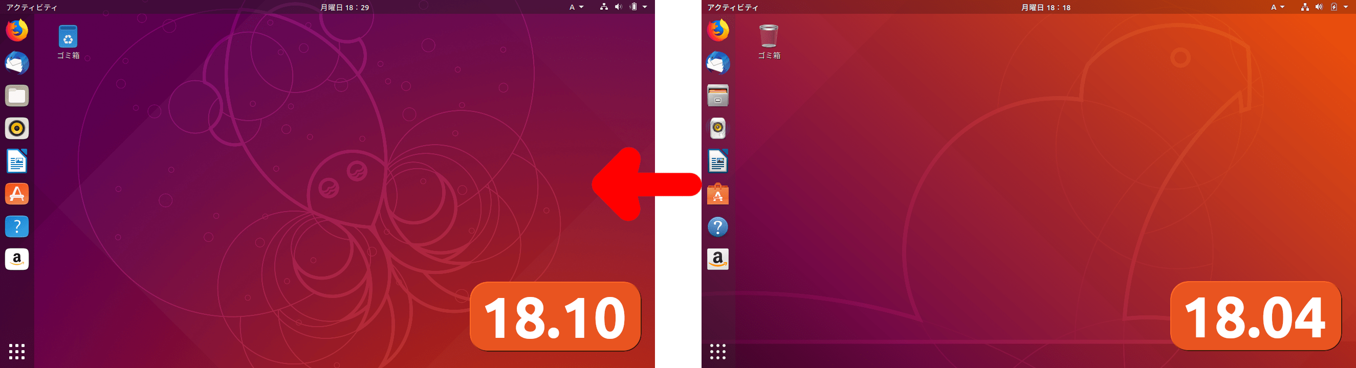Click network icon in 18.10 top bar
This screenshot has width=1356, height=368.
[604, 7]
